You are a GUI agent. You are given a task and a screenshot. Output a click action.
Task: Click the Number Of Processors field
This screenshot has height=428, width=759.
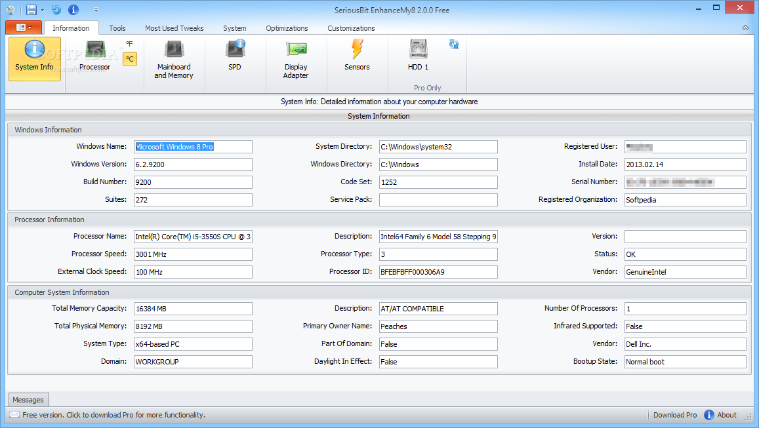pyautogui.click(x=686, y=309)
